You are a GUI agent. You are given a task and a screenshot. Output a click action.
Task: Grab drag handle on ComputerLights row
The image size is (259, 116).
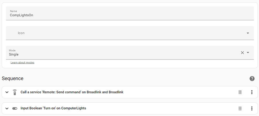coord(240,109)
